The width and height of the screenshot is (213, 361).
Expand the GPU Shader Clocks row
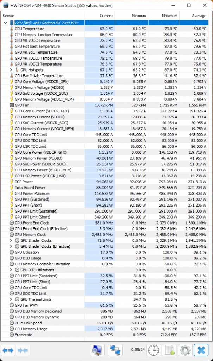tap(11, 240)
